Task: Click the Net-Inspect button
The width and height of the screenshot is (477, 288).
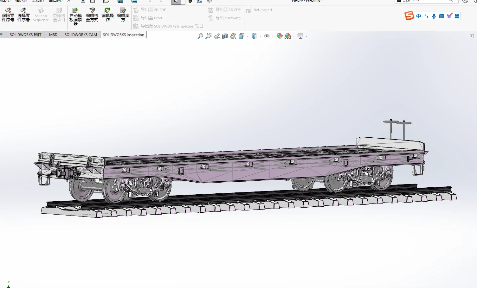Action: 259,10
